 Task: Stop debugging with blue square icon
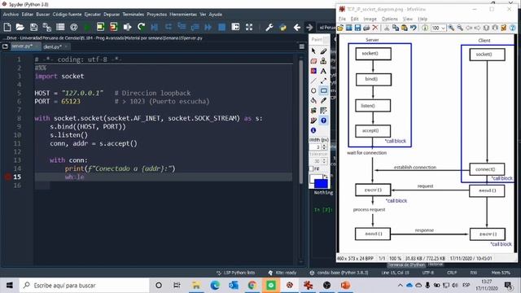[221, 27]
